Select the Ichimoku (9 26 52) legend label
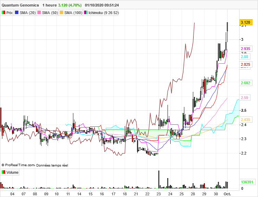Screen dimensions: 258x197 point(103,13)
